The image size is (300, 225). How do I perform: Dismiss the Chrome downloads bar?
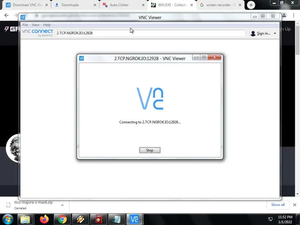[x=295, y=205]
